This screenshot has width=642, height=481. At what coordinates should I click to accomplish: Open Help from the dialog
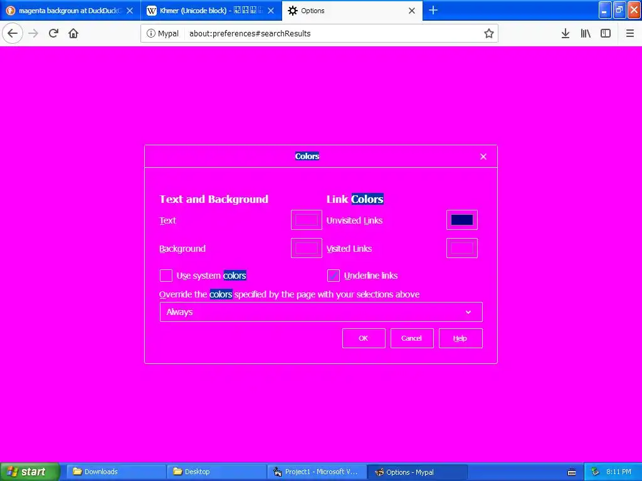pyautogui.click(x=461, y=338)
